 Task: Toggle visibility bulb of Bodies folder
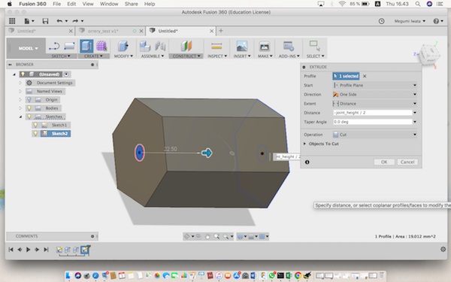tap(29, 108)
